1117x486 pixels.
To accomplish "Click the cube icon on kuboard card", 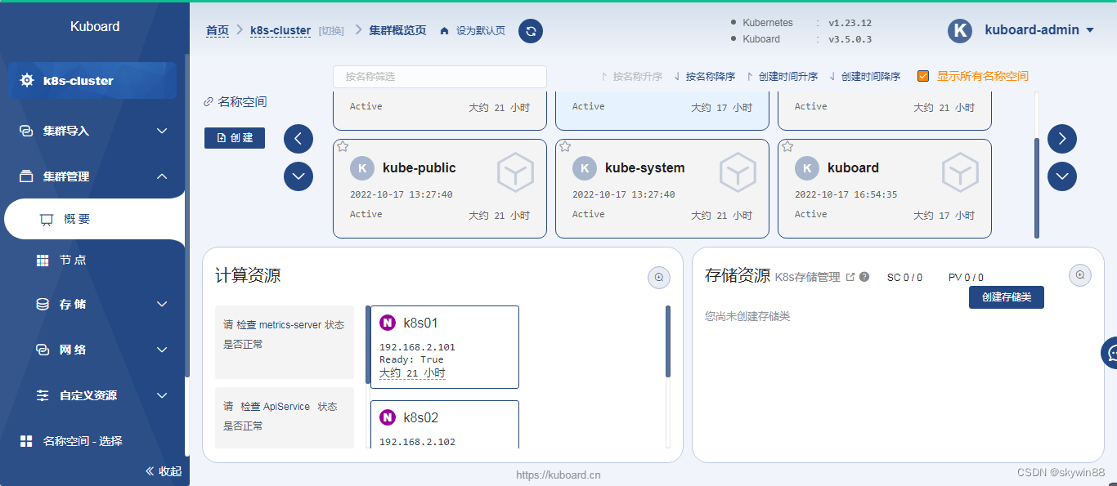I will point(960,172).
